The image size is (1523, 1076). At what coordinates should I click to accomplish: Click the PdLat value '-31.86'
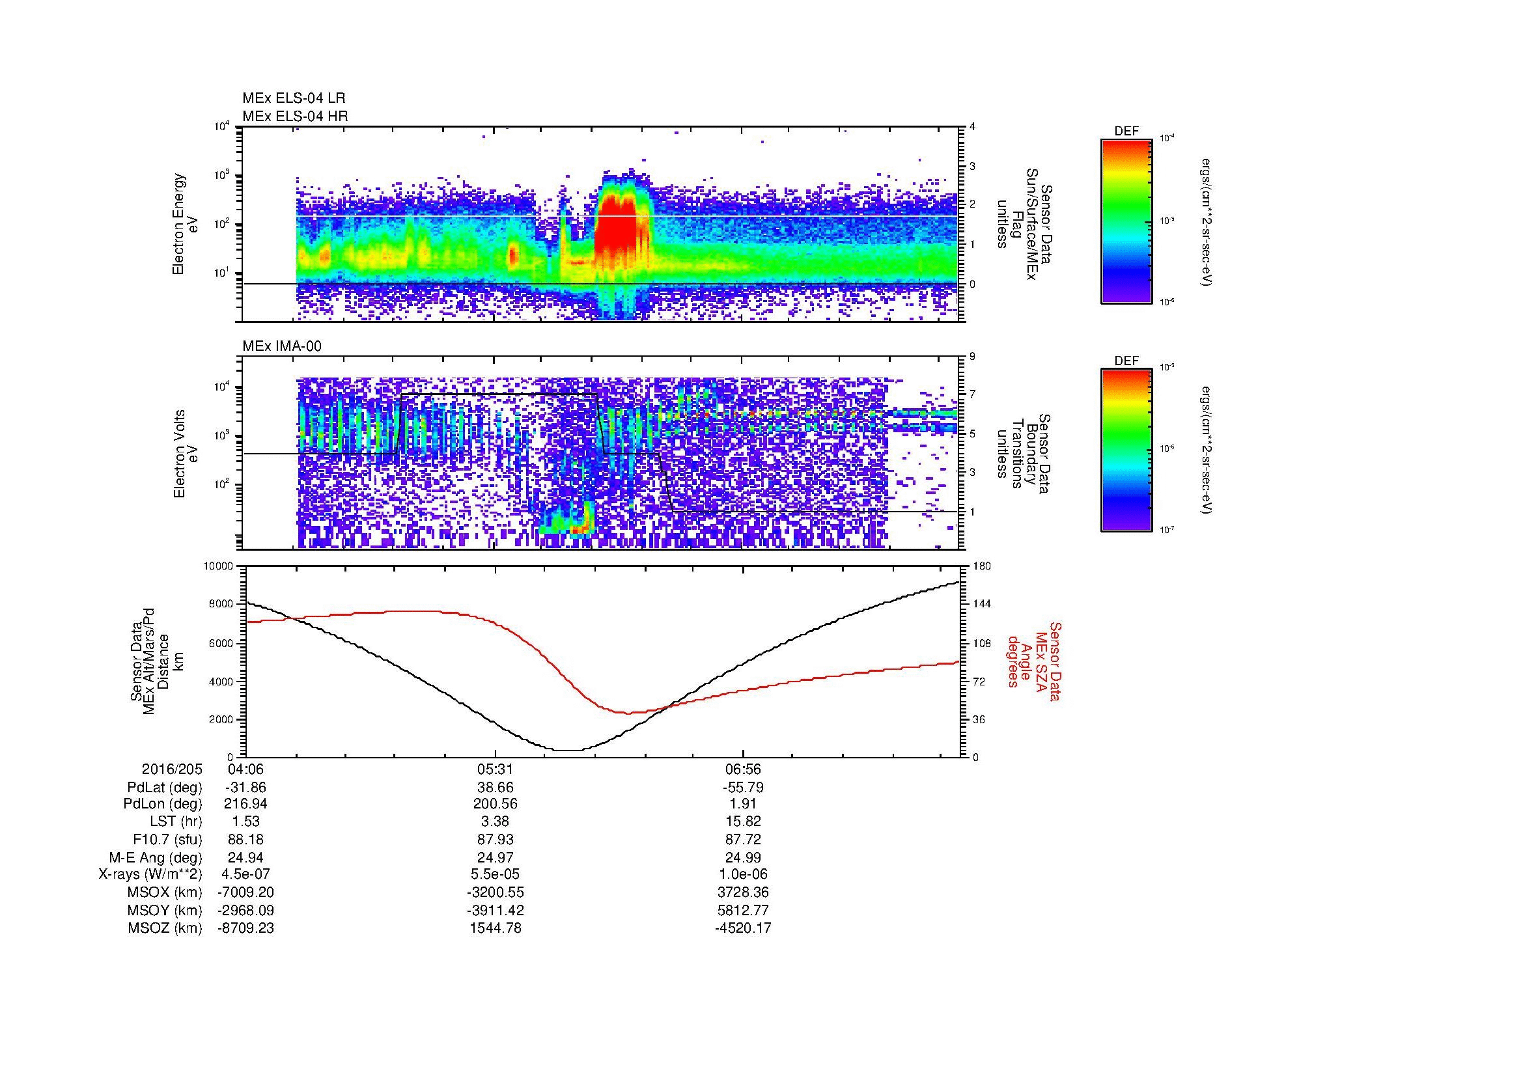point(245,788)
